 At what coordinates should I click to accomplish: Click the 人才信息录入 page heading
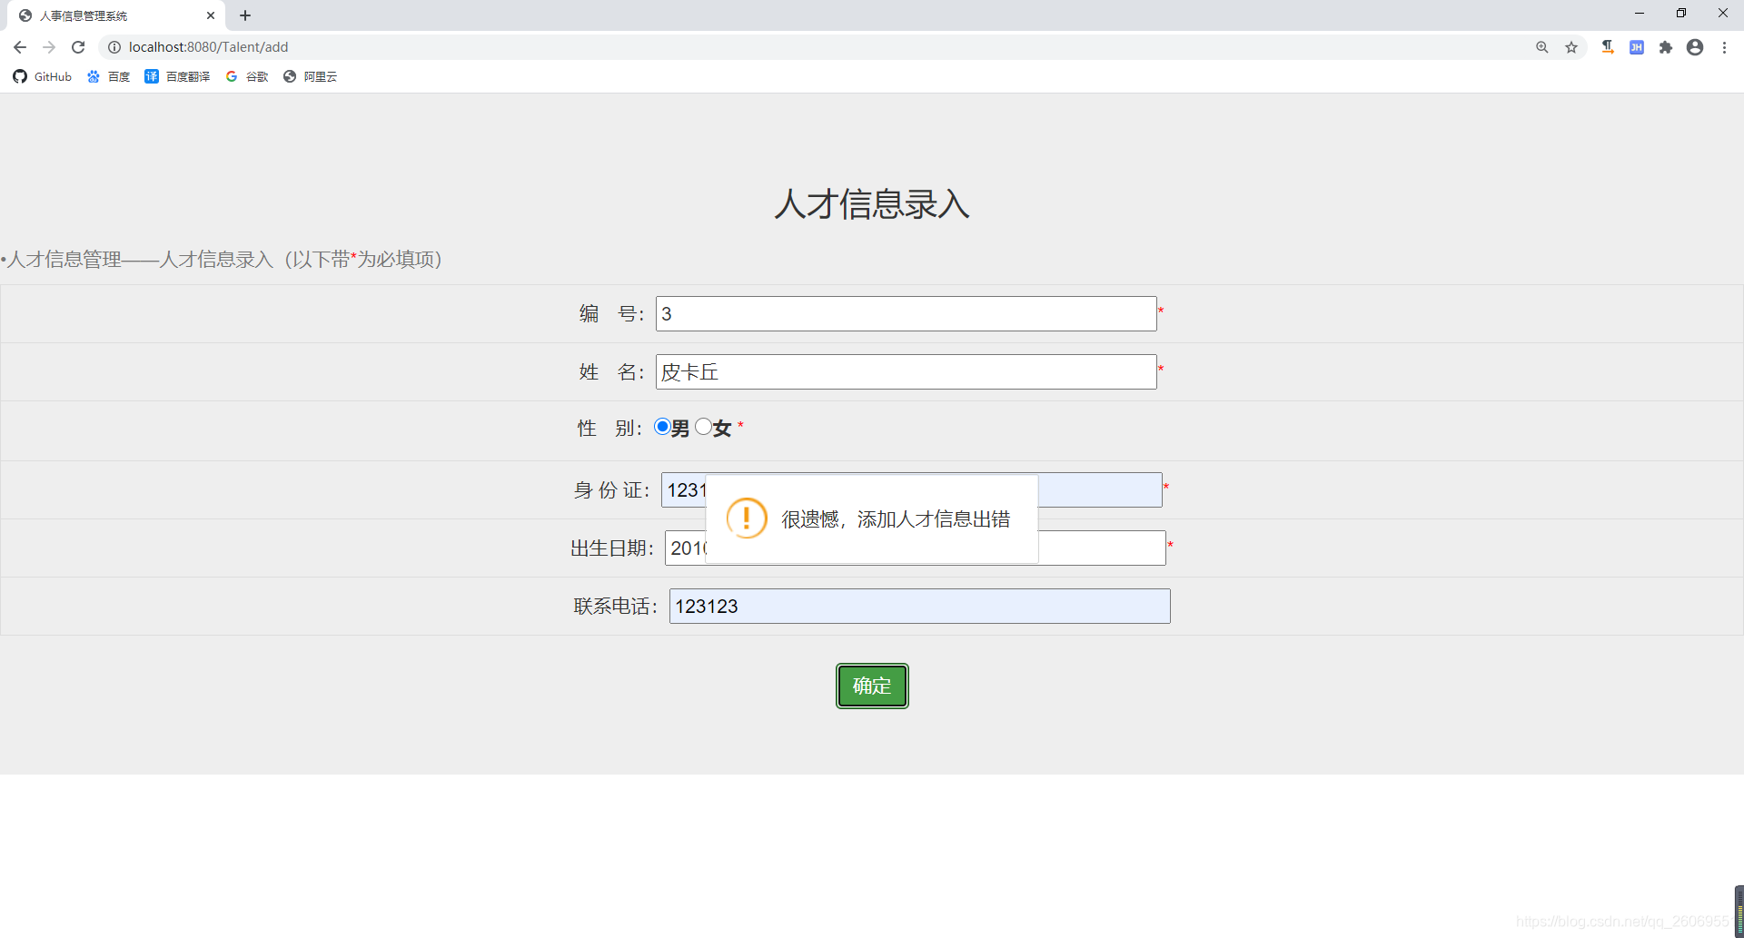tap(872, 204)
